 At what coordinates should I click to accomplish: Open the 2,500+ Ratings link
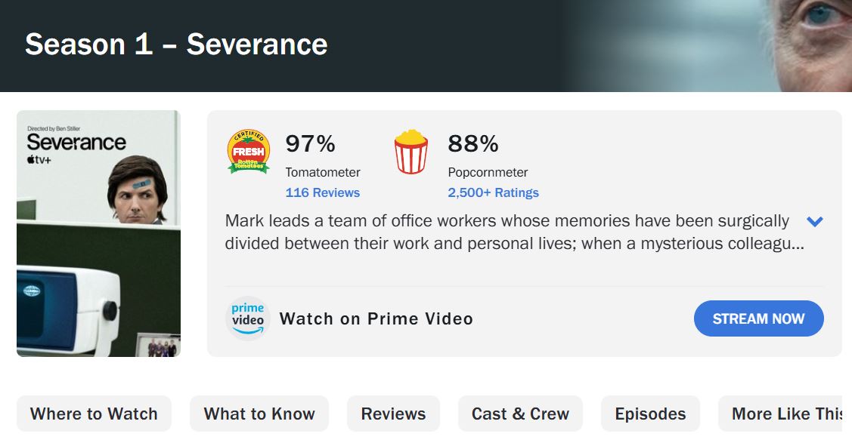tap(493, 192)
